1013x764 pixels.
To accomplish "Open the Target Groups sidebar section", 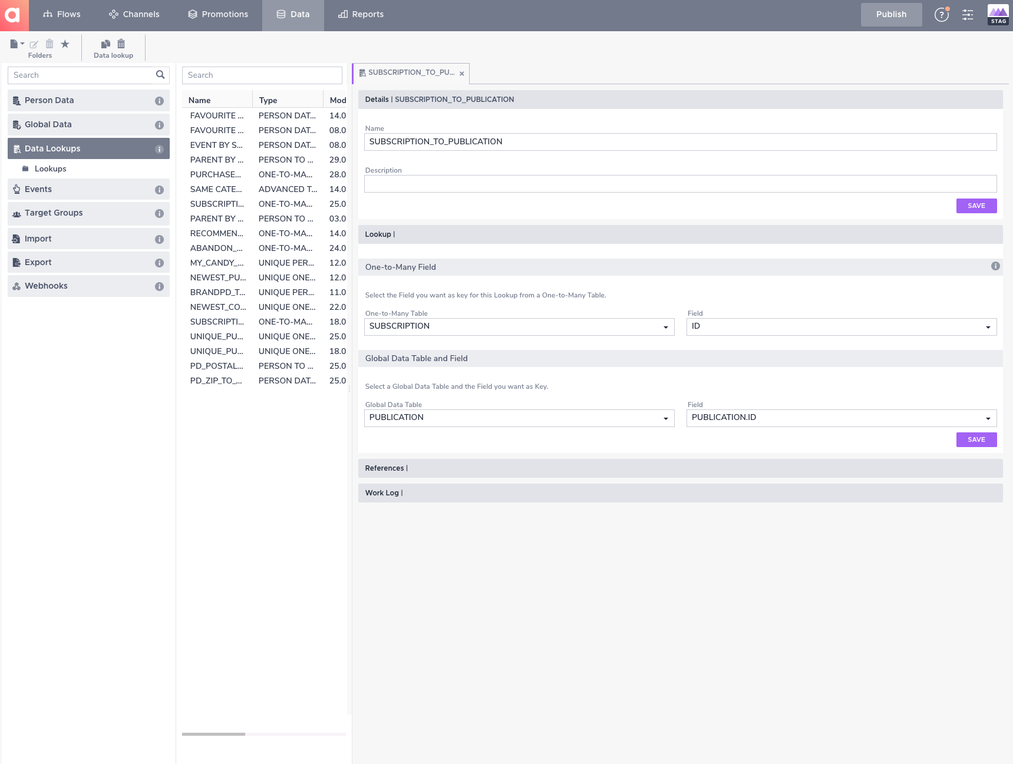I will coord(88,213).
